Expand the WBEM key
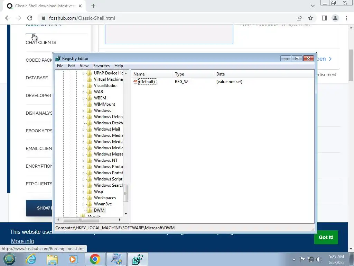 pyautogui.click(x=83, y=98)
